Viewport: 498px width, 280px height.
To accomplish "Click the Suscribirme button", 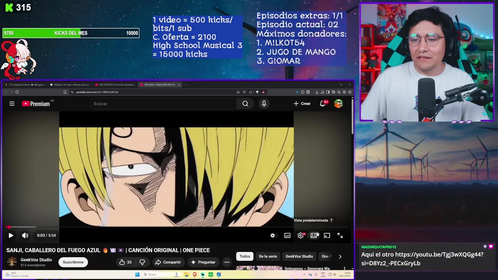I will [73, 262].
